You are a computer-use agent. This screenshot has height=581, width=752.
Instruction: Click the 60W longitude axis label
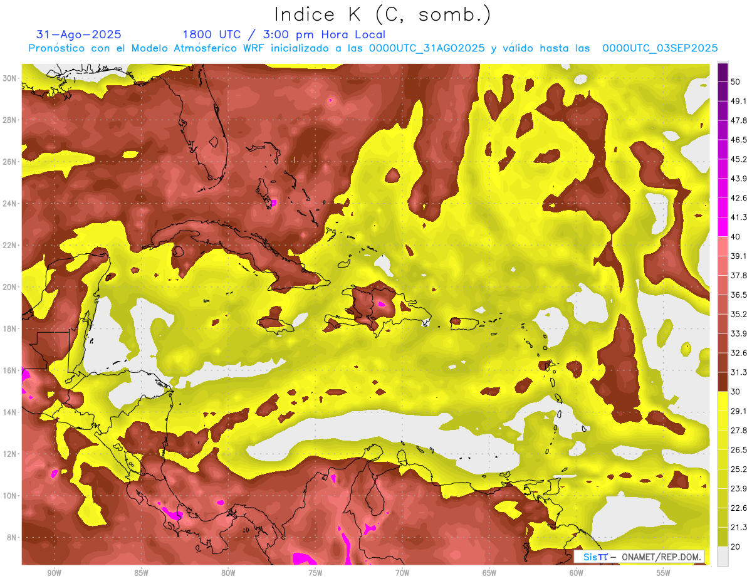coord(577,573)
